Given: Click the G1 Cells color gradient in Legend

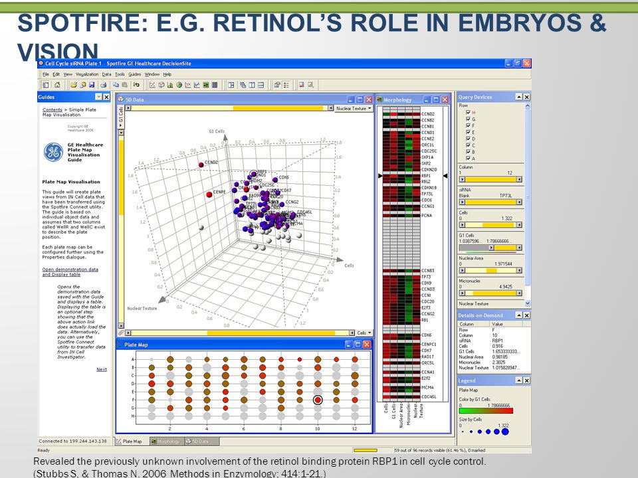Looking at the screenshot, I should click(x=486, y=411).
